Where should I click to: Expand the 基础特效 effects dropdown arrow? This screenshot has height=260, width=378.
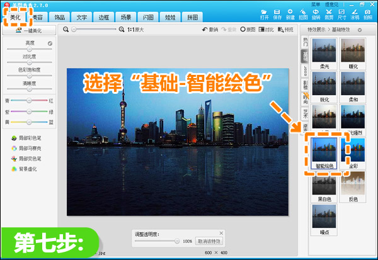pyautogui.click(x=360, y=30)
